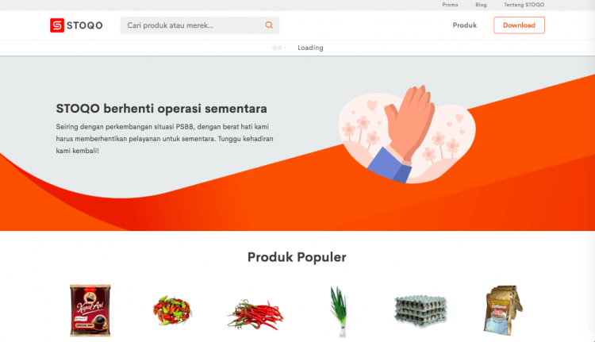Image resolution: width=595 pixels, height=342 pixels.
Task: Open the egg trays product
Action: point(420,309)
